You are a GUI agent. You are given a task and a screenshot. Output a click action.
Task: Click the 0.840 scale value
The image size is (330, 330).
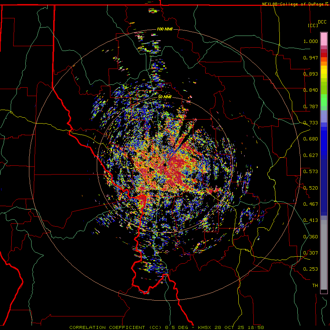coord(311,90)
